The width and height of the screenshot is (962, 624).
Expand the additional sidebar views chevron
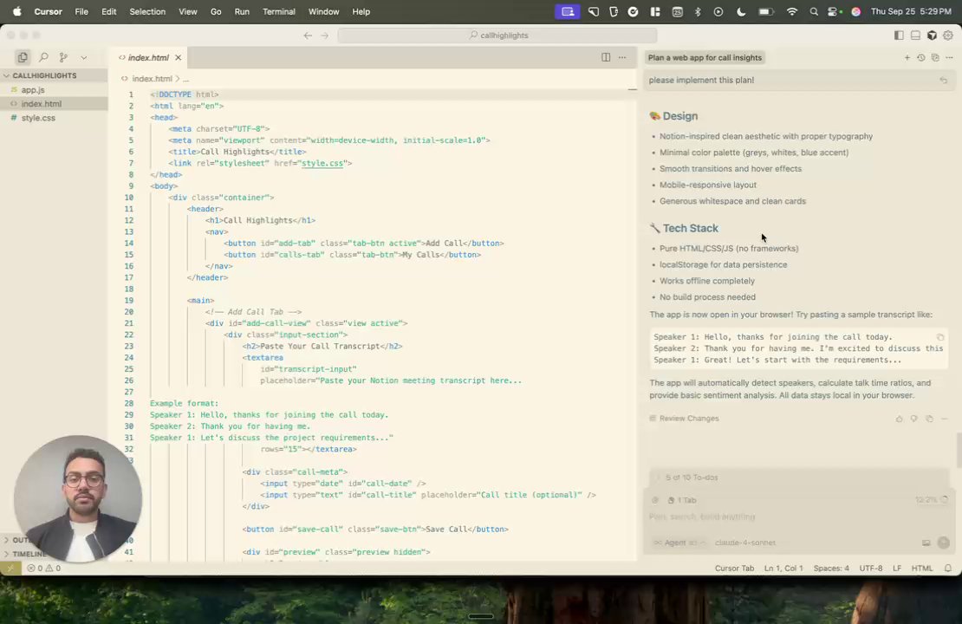pos(83,58)
